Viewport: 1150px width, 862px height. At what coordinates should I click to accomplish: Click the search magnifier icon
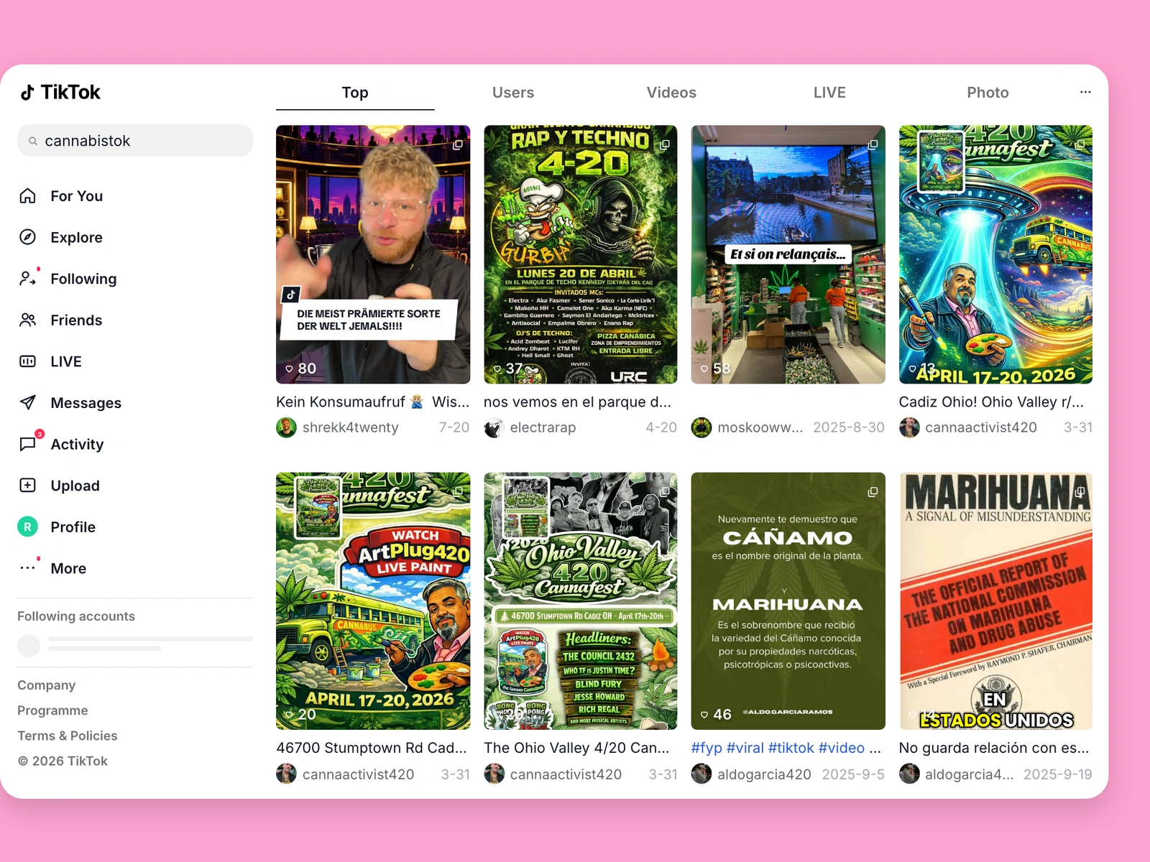(32, 141)
